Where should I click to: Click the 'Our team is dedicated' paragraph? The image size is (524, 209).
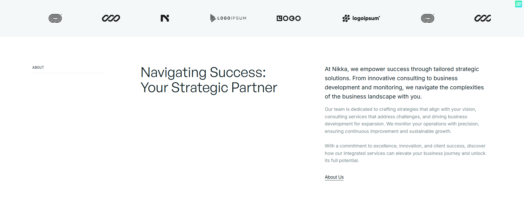coord(402,120)
